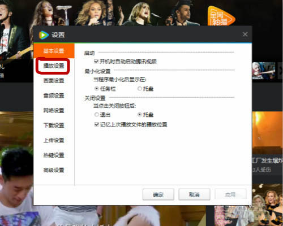Select the 基本设置 tab

54,51
